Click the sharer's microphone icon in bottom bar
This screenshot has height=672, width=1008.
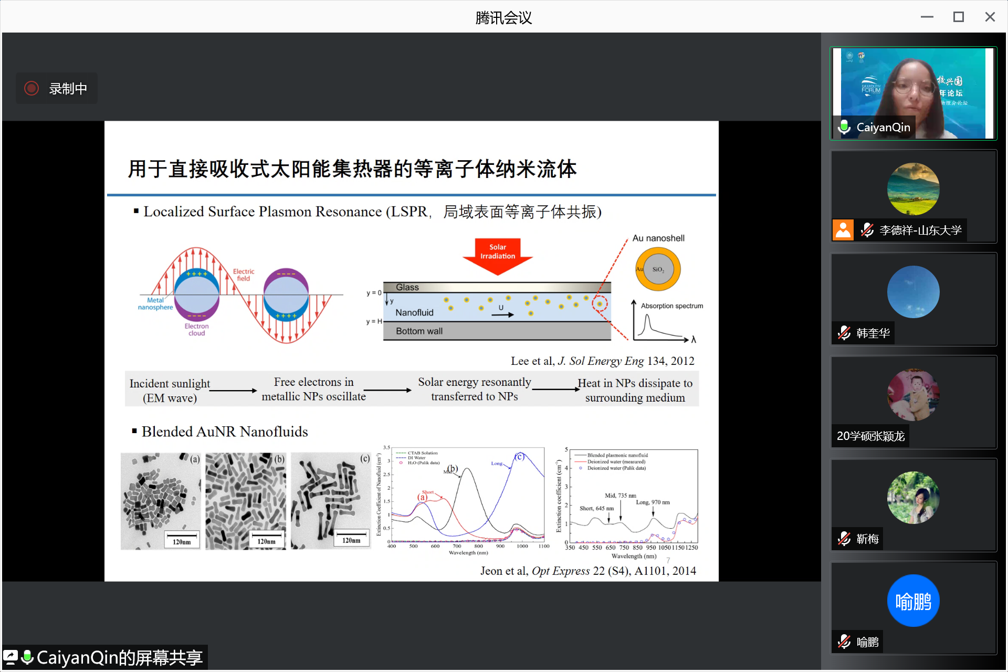click(x=28, y=657)
